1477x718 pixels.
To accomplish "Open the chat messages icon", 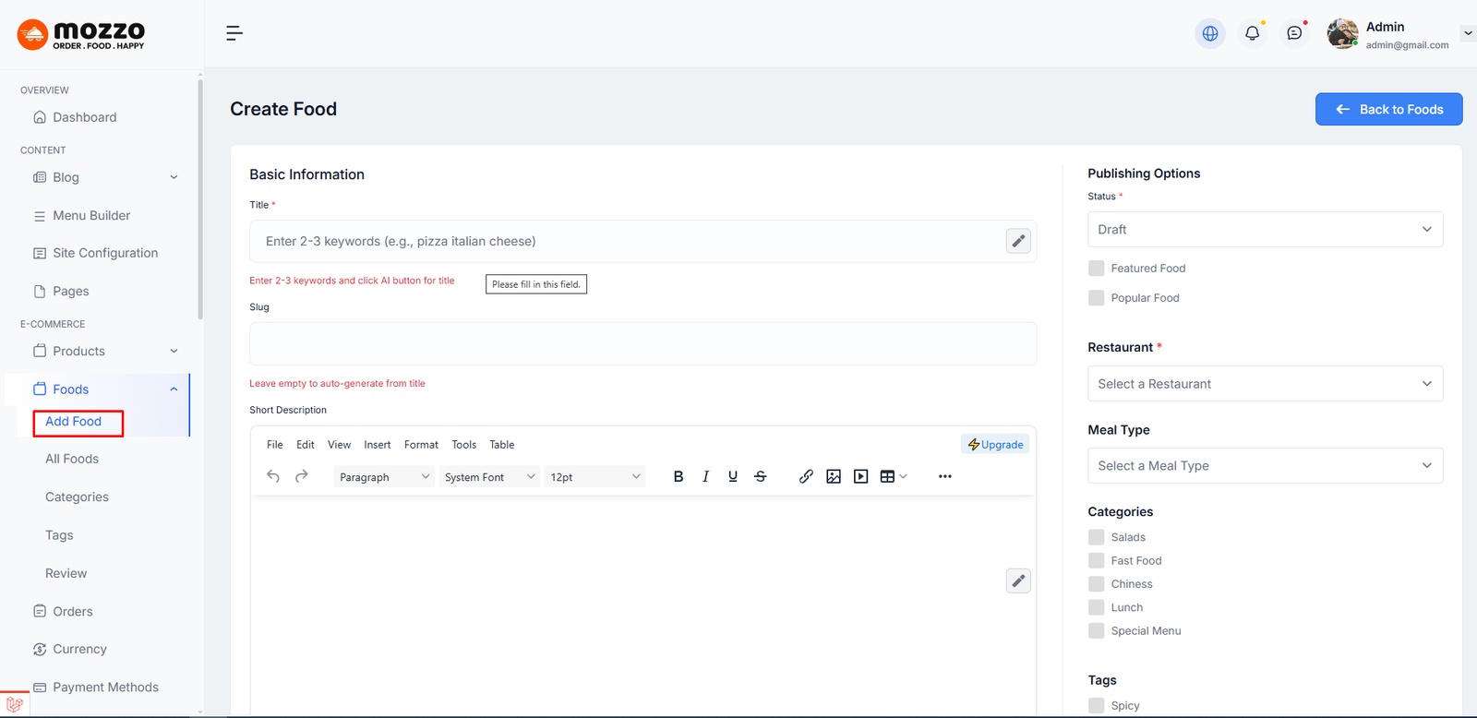I will 1294,33.
